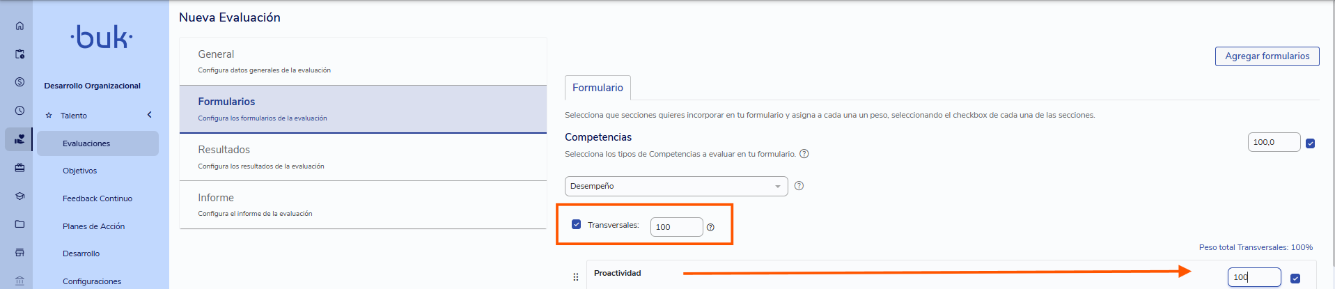Open the Desempeño dropdown
This screenshot has height=289, width=1335.
676,186
